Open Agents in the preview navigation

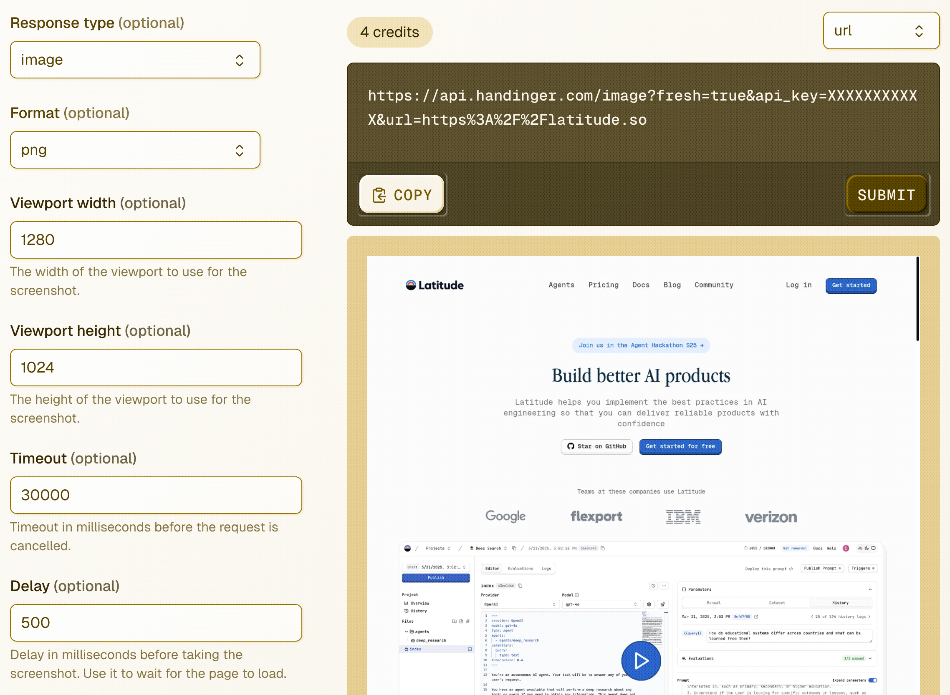point(561,285)
